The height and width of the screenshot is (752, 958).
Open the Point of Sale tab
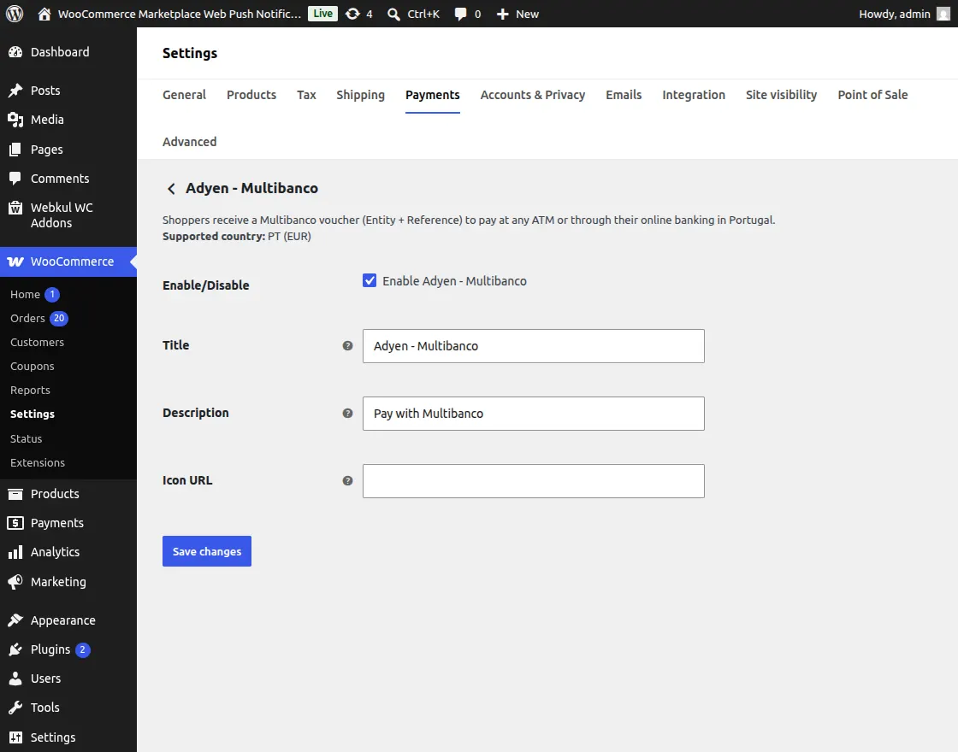click(872, 95)
